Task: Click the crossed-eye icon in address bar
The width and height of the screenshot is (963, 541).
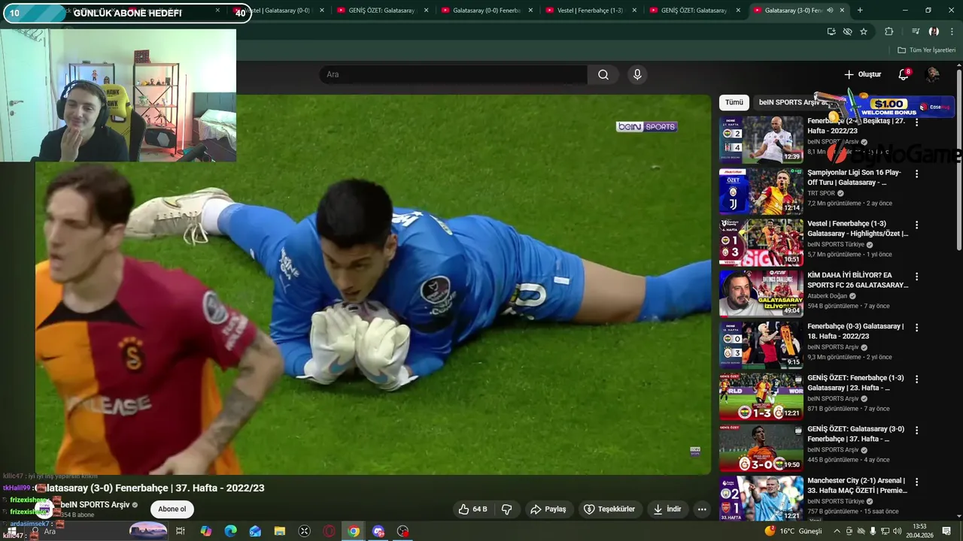Action: [x=848, y=32]
